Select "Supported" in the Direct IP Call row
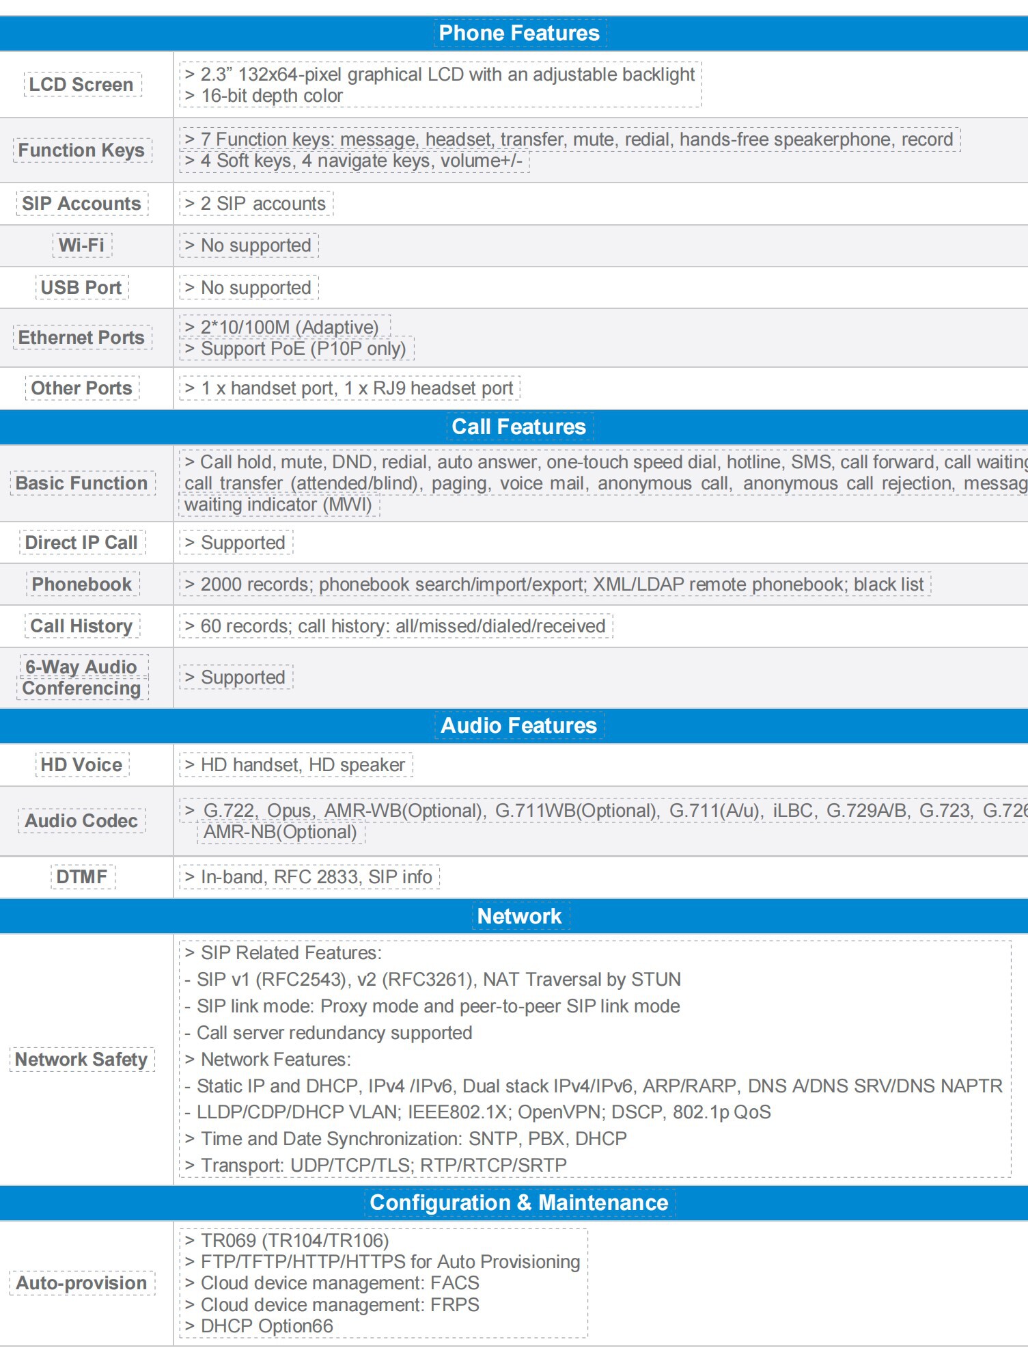This screenshot has height=1372, width=1028. pyautogui.click(x=236, y=542)
